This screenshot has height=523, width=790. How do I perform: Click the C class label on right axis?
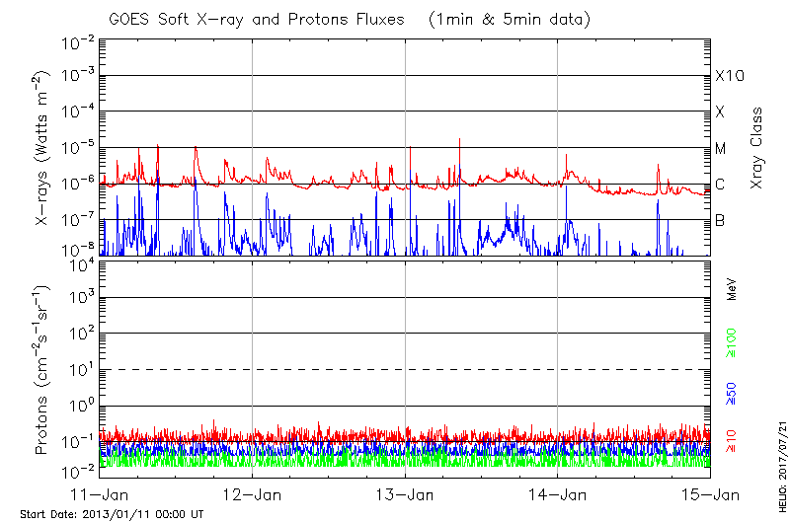point(720,185)
